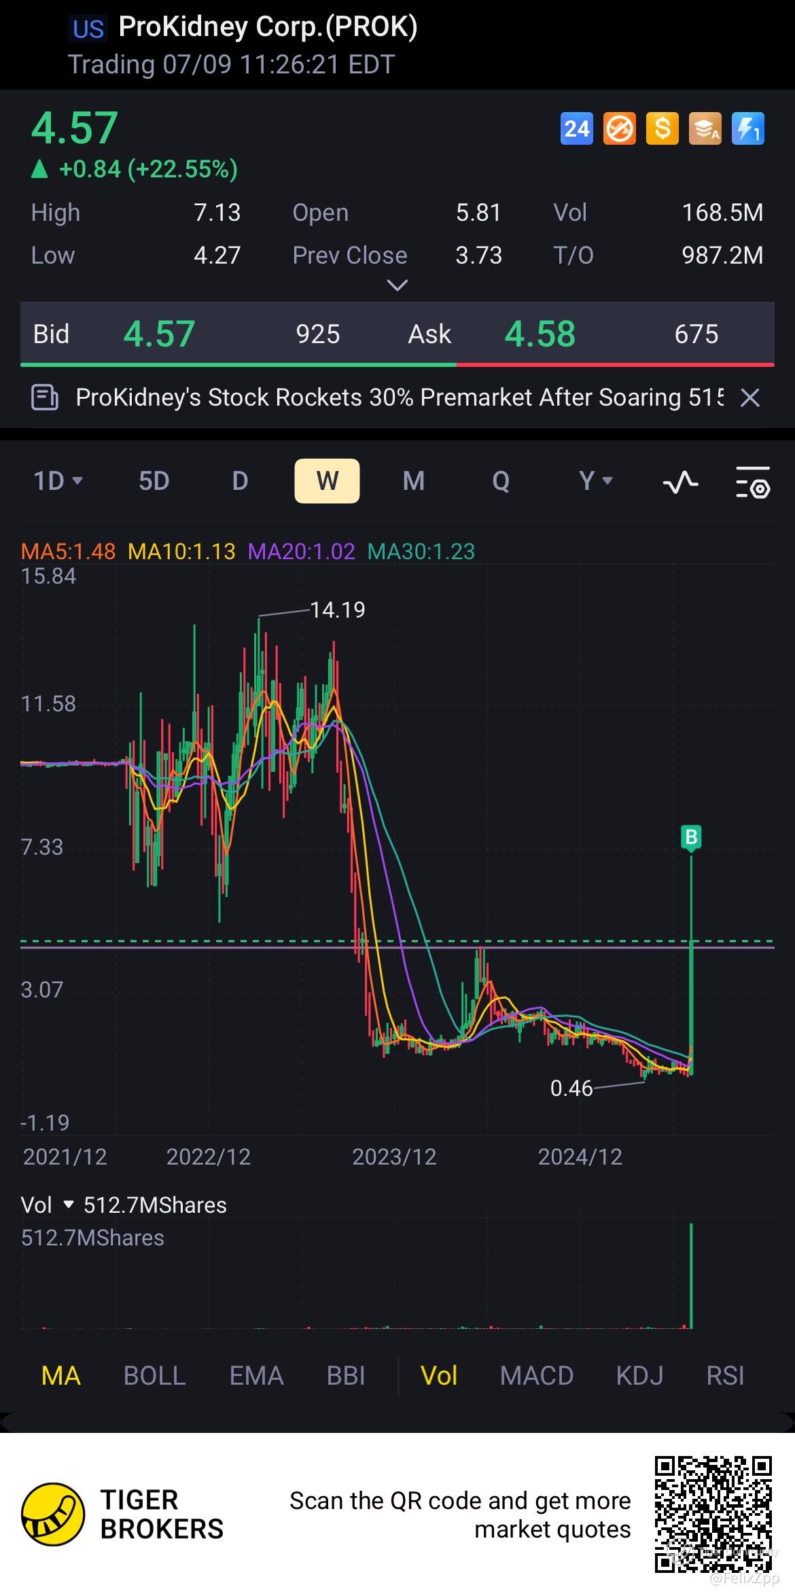
Task: Tap the ask size 675
Action: tap(696, 334)
